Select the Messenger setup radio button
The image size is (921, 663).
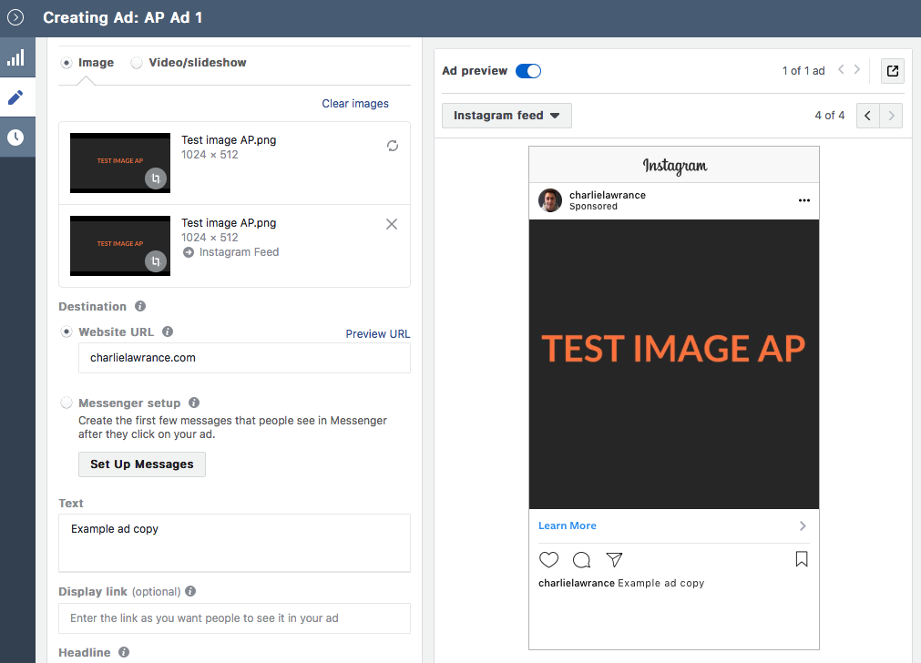(x=67, y=403)
